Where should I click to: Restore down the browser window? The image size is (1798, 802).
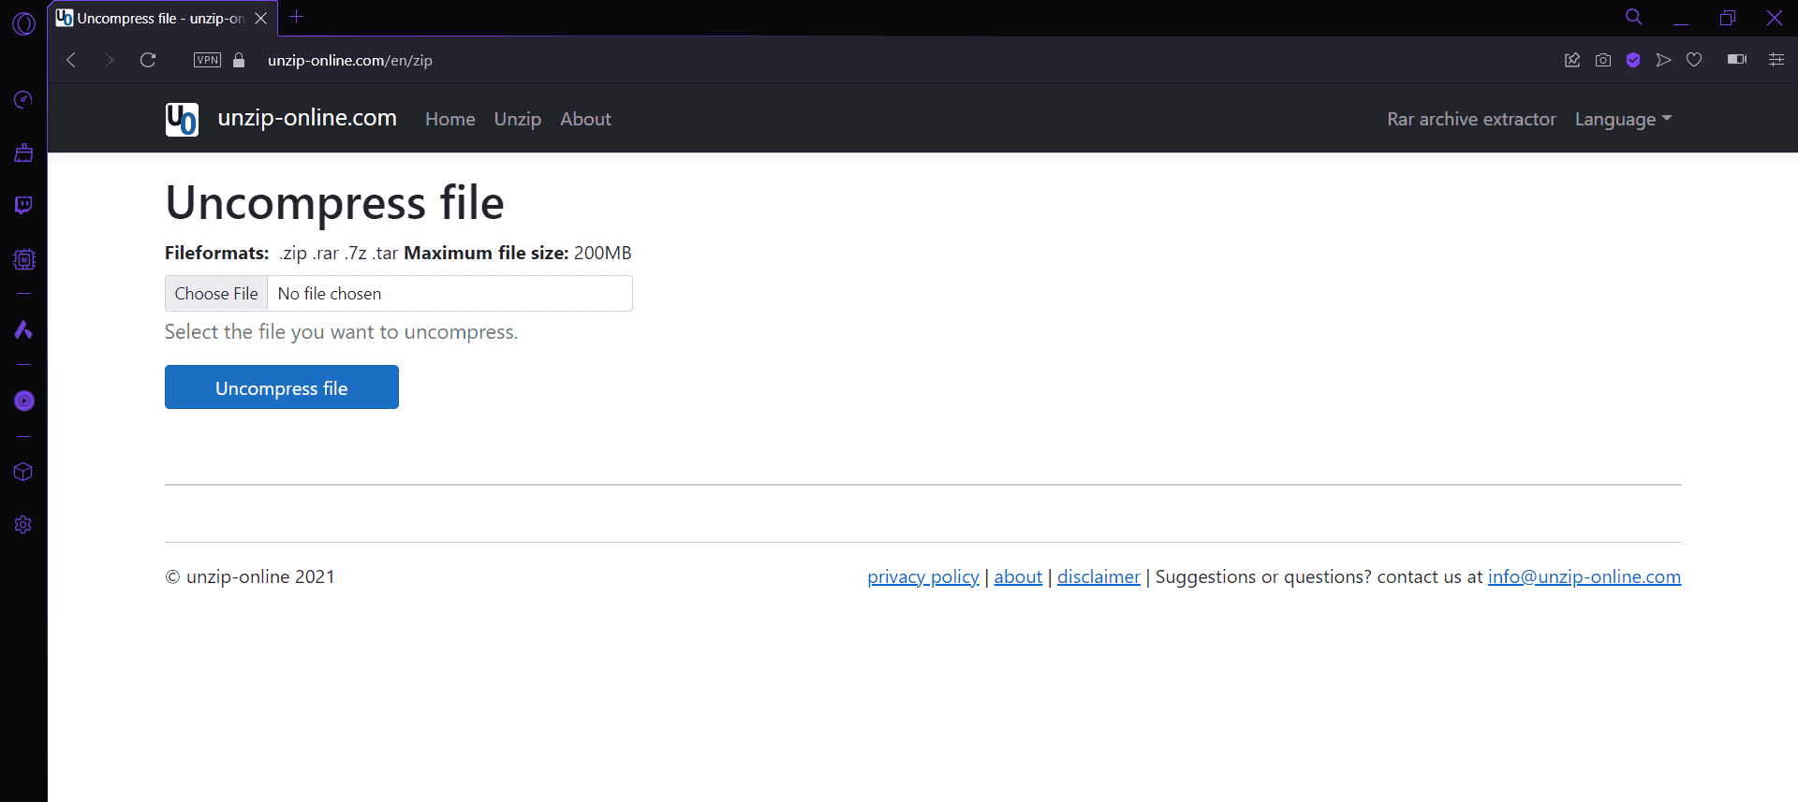click(1728, 18)
